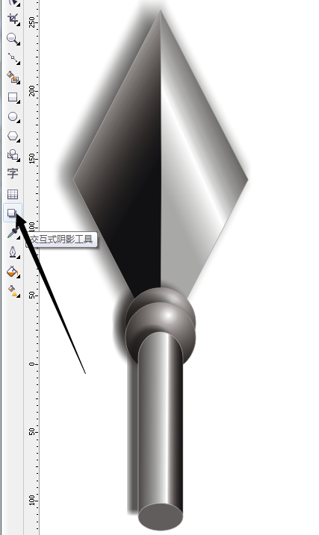Activate the Smart Fill tool
This screenshot has height=535, width=319.
coord(13,78)
